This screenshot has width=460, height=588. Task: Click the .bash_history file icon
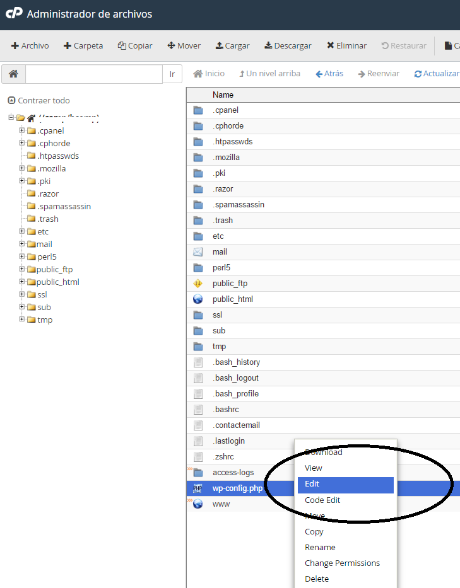(x=198, y=362)
